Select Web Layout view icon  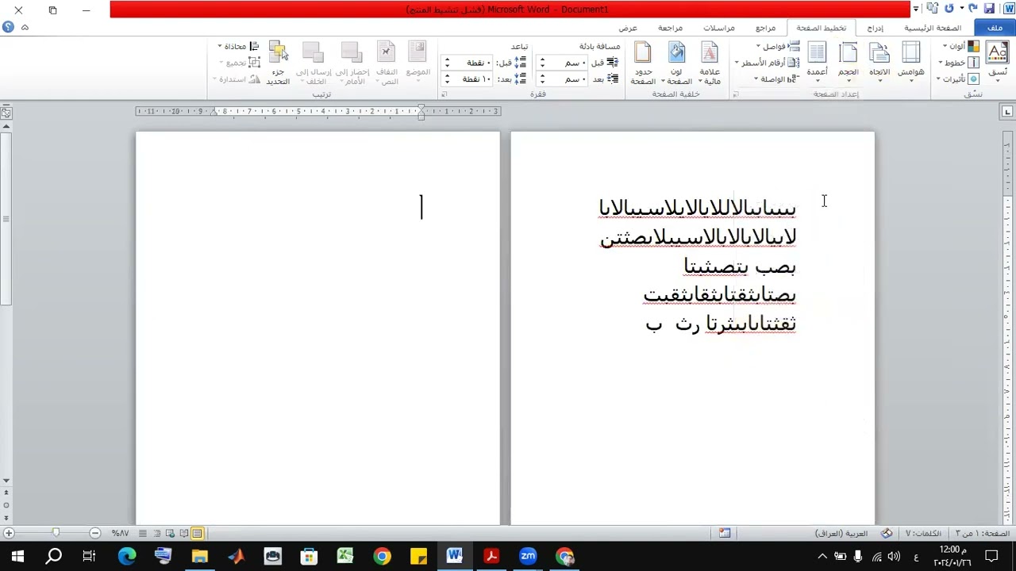tap(171, 534)
